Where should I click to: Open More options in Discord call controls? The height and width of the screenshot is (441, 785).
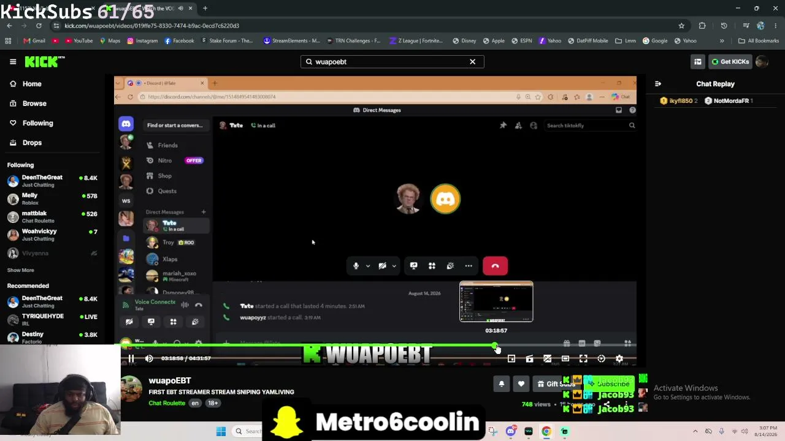[469, 266]
